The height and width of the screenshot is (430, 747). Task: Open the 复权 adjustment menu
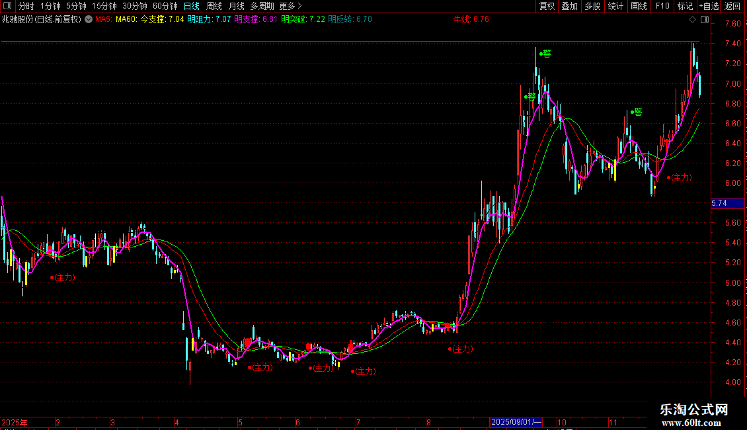(x=547, y=6)
